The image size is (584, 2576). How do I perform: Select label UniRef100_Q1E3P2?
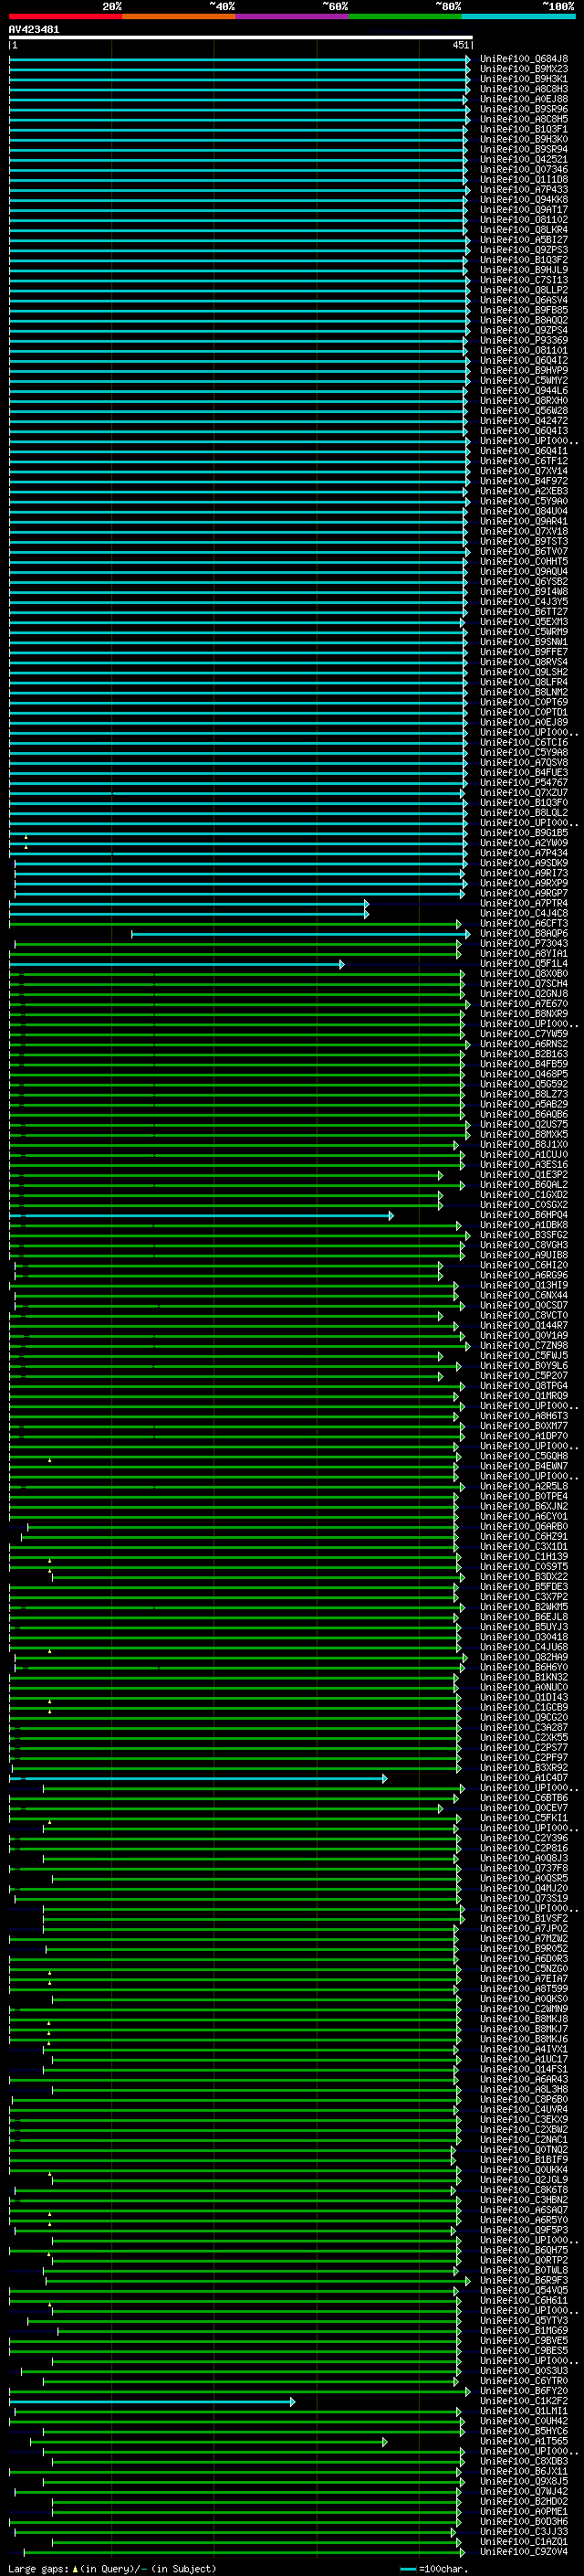click(524, 1174)
